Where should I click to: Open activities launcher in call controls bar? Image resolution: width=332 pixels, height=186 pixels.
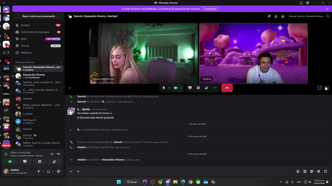tap(198, 88)
